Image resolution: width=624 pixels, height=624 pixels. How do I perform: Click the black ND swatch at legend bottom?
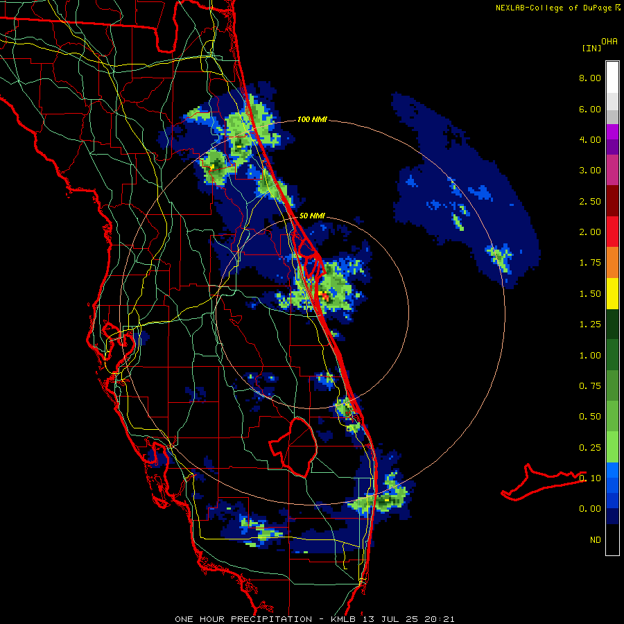click(612, 539)
